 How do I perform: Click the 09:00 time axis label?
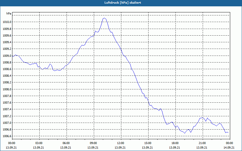point(94,143)
